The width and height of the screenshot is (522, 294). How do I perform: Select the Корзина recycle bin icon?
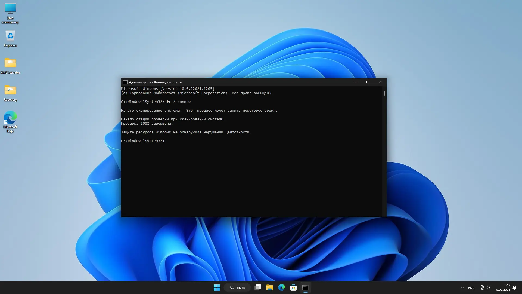(10, 38)
